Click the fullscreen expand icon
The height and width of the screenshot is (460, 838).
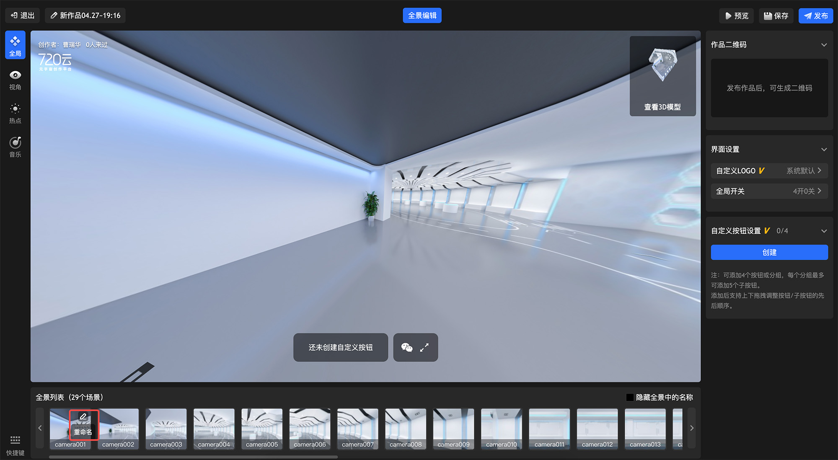coord(424,347)
